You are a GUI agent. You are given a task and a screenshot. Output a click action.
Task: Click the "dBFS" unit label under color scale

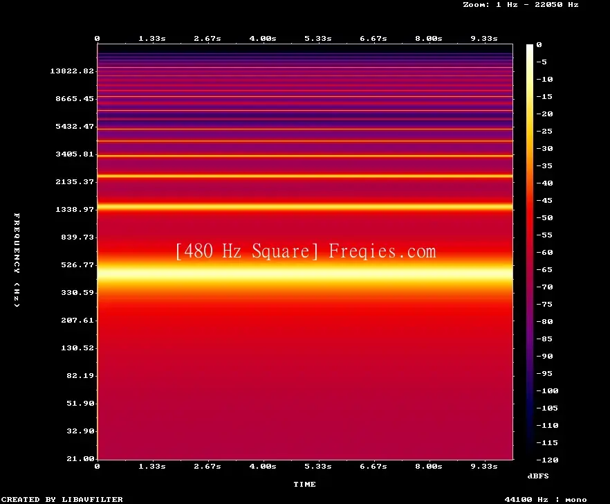[x=538, y=476]
